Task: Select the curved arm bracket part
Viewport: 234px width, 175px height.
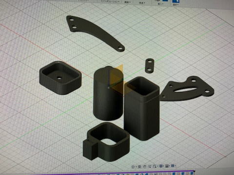Action: (x=95, y=33)
